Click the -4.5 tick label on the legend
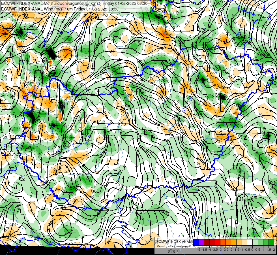 click(x=204, y=250)
